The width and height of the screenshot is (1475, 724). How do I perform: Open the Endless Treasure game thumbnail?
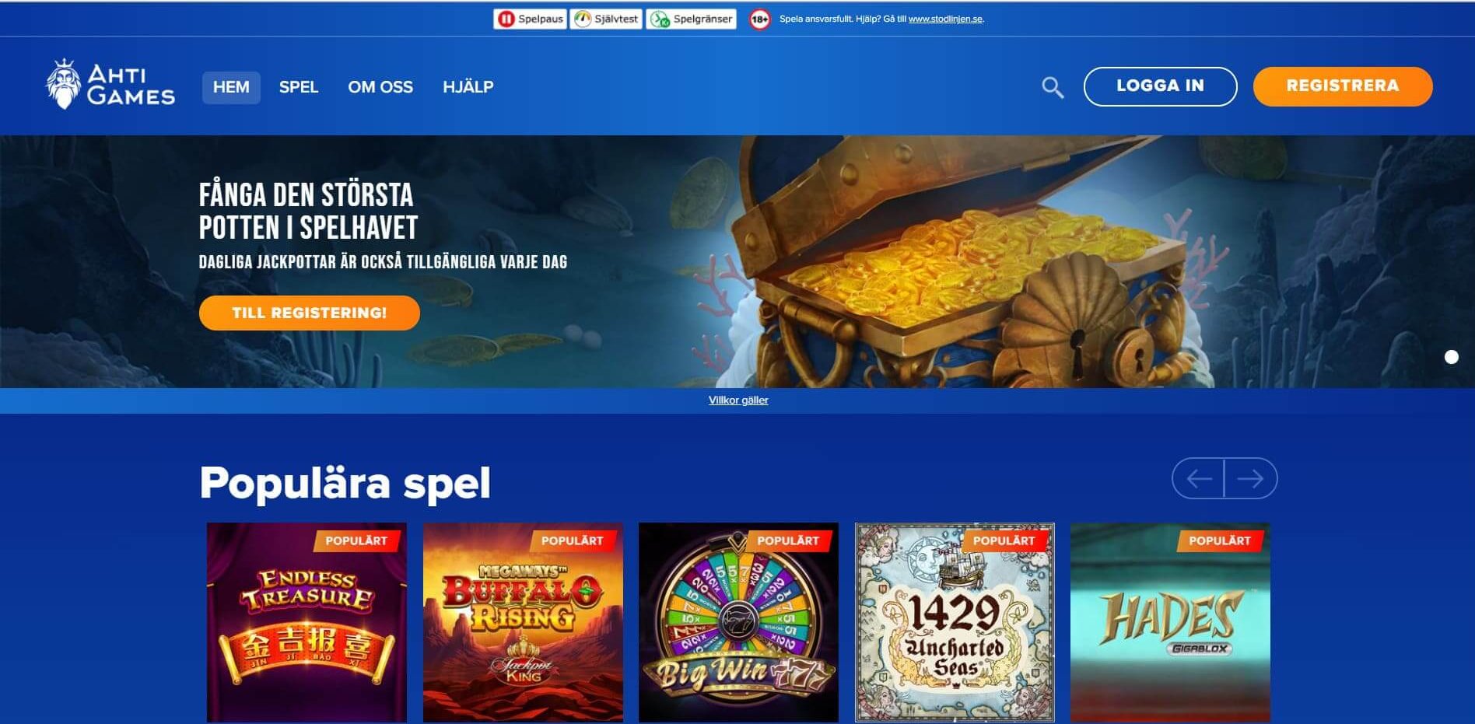click(307, 622)
